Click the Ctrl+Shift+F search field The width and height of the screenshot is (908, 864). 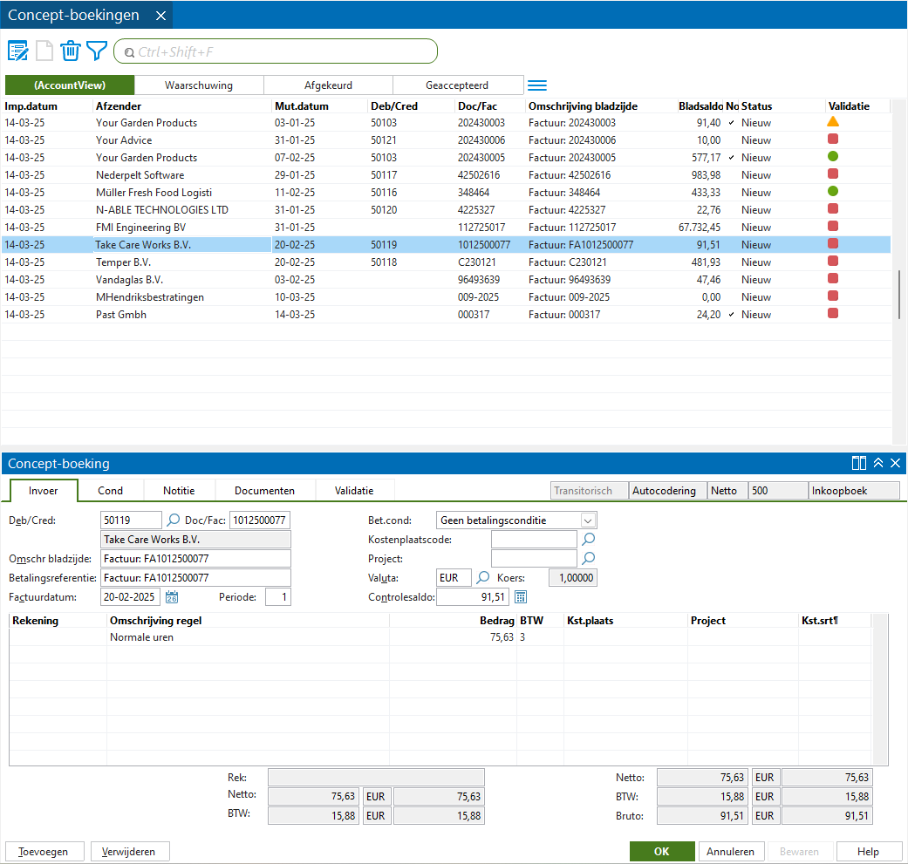click(x=279, y=52)
